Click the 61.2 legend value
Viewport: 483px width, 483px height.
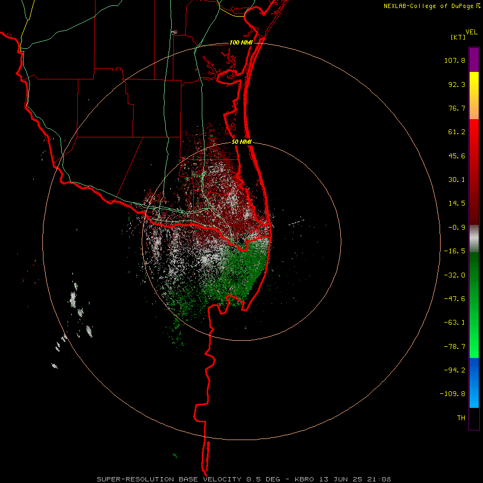[x=457, y=132]
